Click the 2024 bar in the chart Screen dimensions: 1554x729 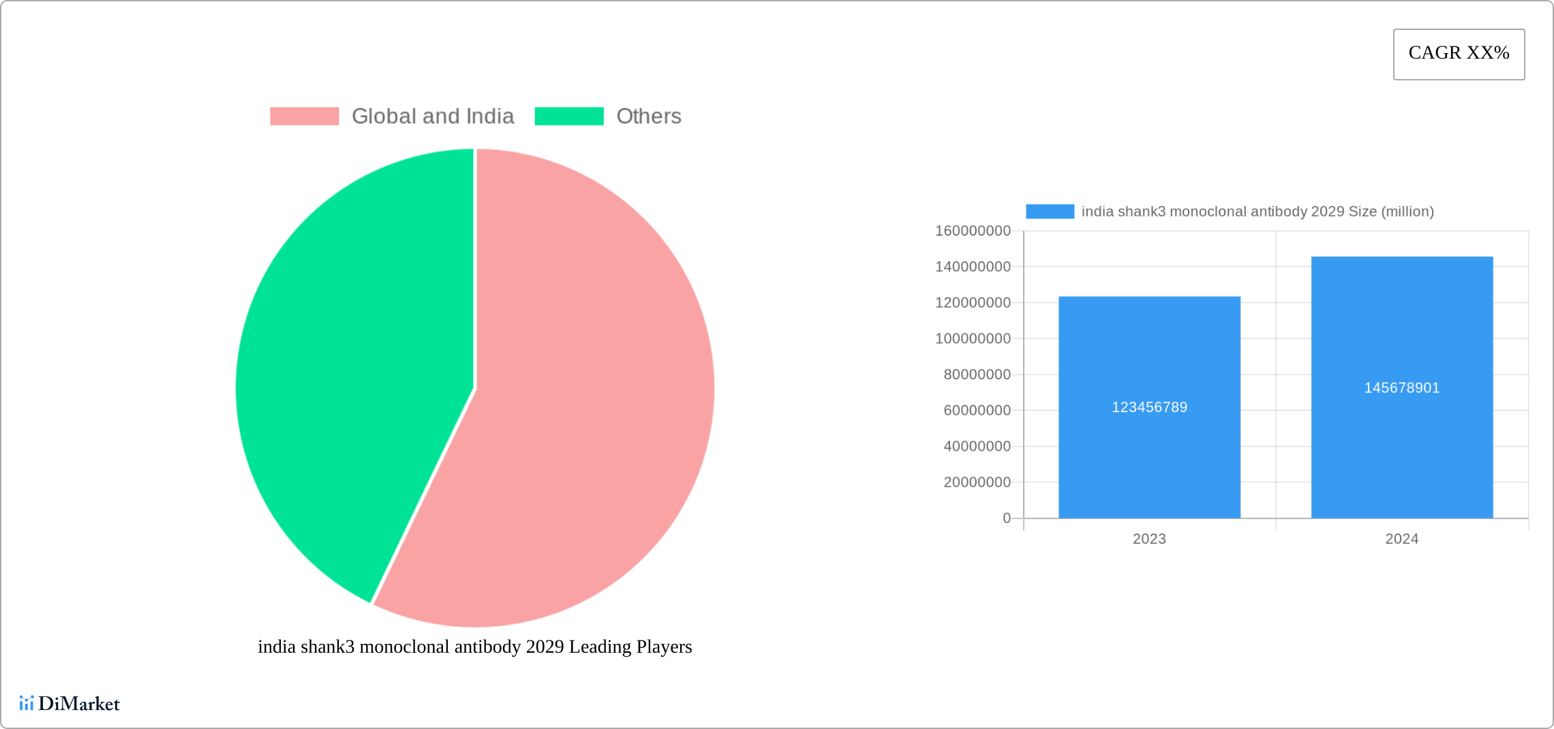pyautogui.click(x=1402, y=388)
